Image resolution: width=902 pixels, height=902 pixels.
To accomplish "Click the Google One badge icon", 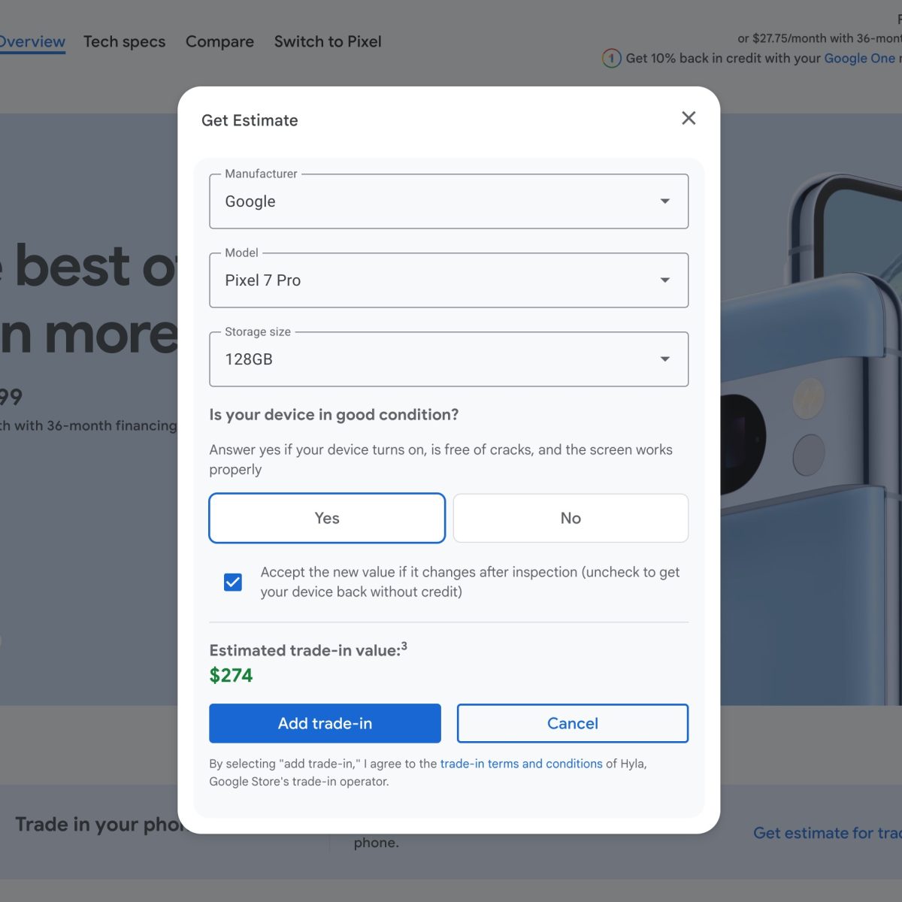I will point(611,58).
